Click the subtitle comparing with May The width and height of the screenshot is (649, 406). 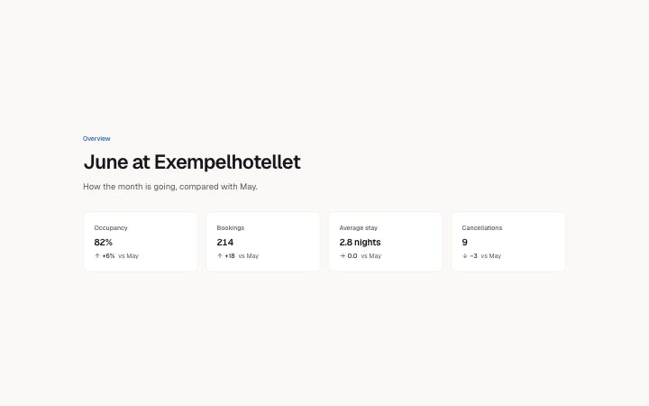point(170,187)
